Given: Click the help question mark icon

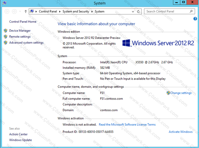Looking at the screenshot, I should click(195, 19).
